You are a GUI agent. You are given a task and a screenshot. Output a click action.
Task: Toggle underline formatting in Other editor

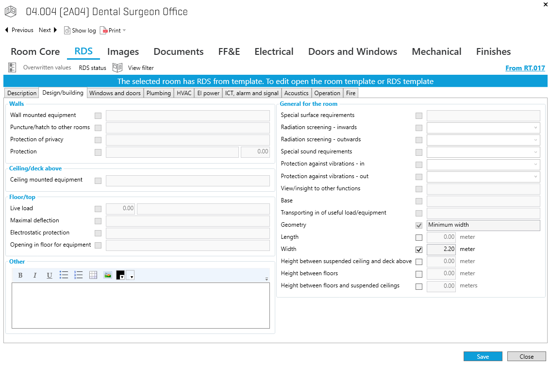click(50, 275)
